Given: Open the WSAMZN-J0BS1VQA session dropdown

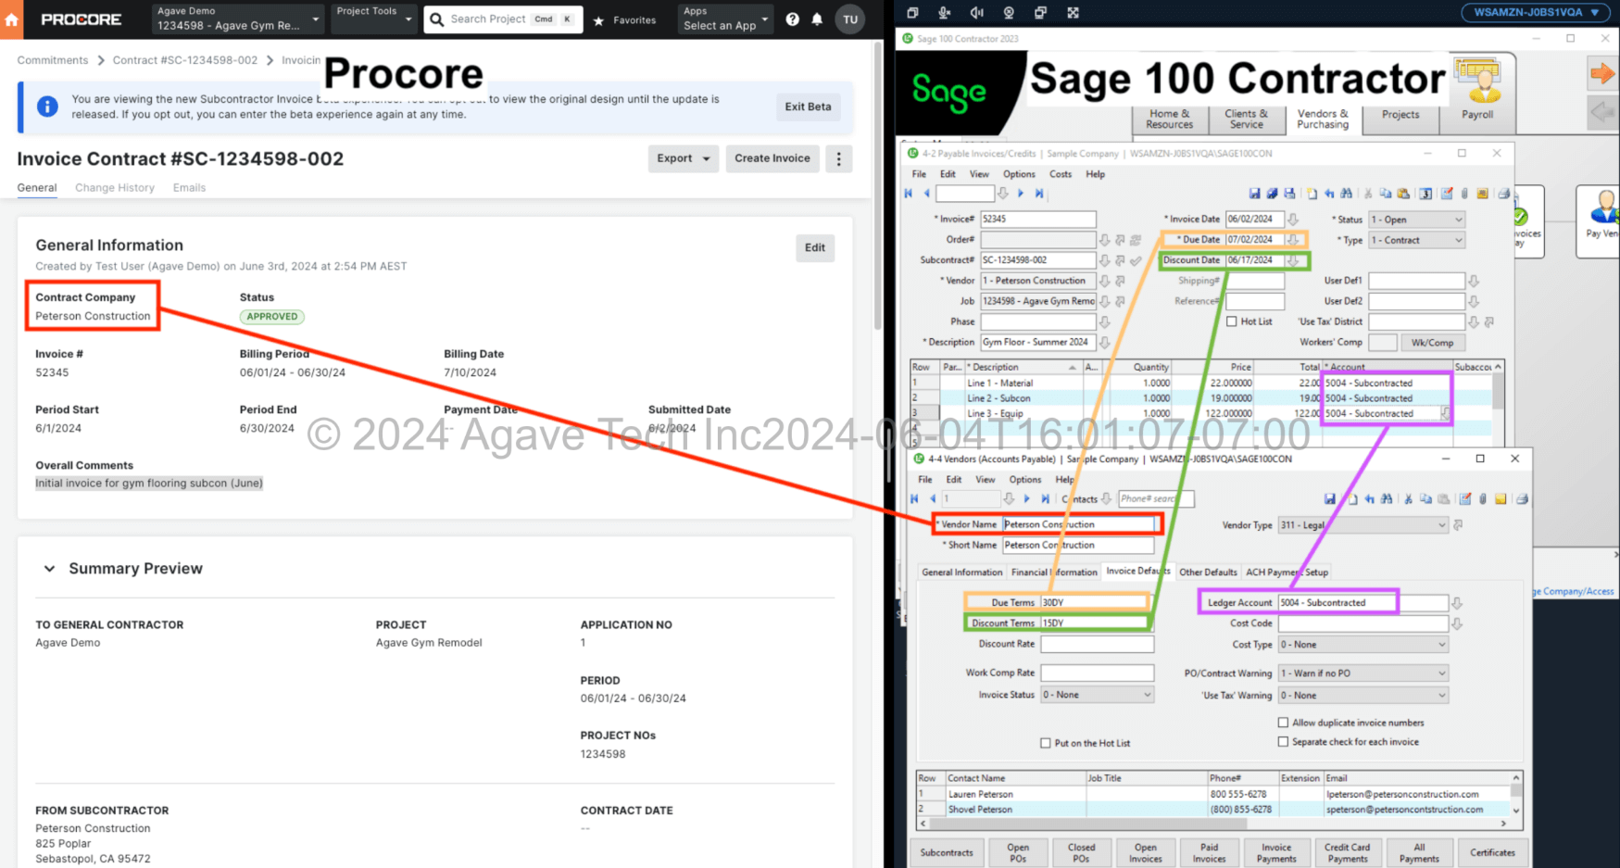Looking at the screenshot, I should coord(1535,12).
